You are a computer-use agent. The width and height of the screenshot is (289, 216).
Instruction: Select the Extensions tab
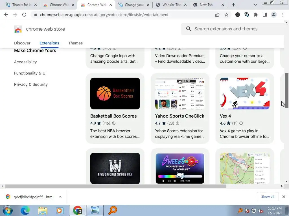click(x=49, y=43)
